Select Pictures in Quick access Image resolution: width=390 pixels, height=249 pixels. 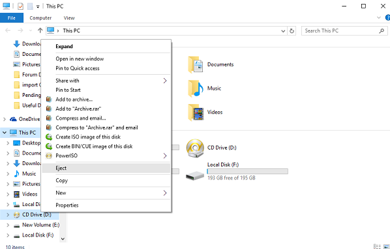coord(27,64)
